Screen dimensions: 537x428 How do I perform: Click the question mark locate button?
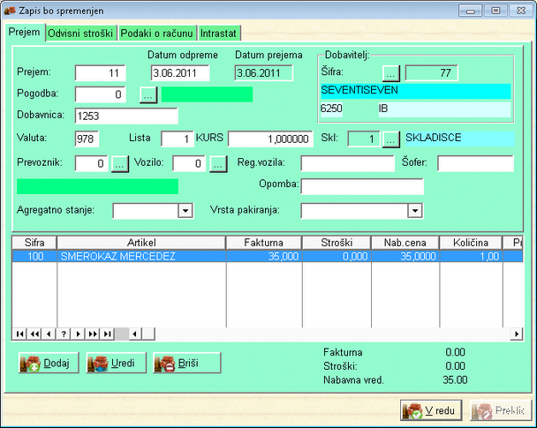[x=64, y=334]
